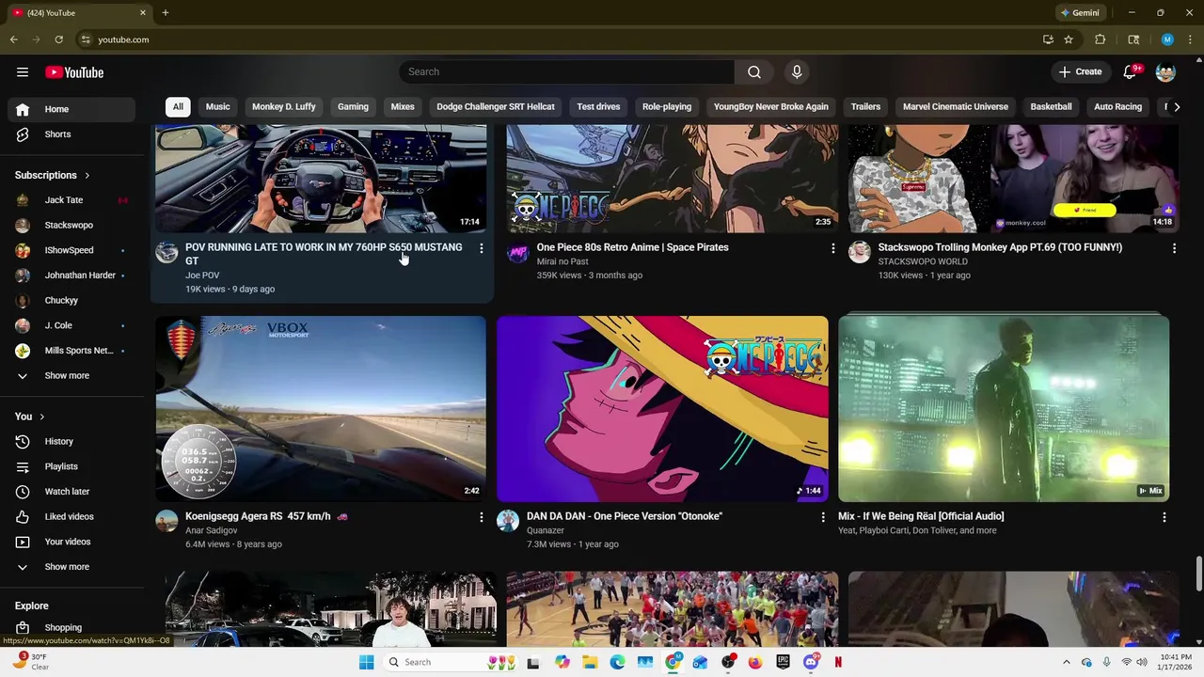
Task: Go to Home in sidebar
Action: (71, 109)
